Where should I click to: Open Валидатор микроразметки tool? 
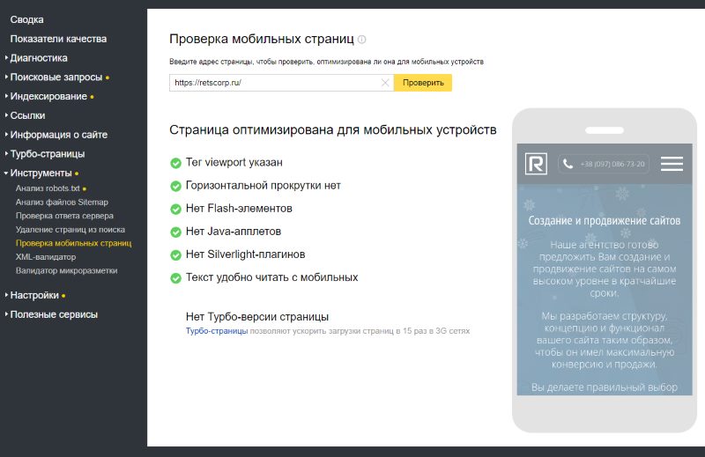pos(67,270)
